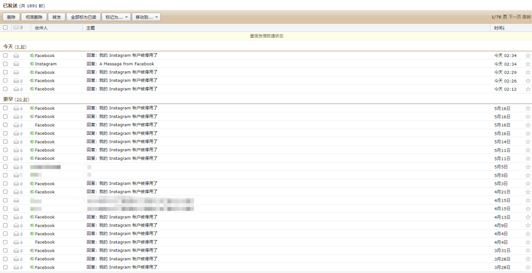Star the email sent today at 02:29
The width and height of the screenshot is (532, 273).
pos(528,72)
